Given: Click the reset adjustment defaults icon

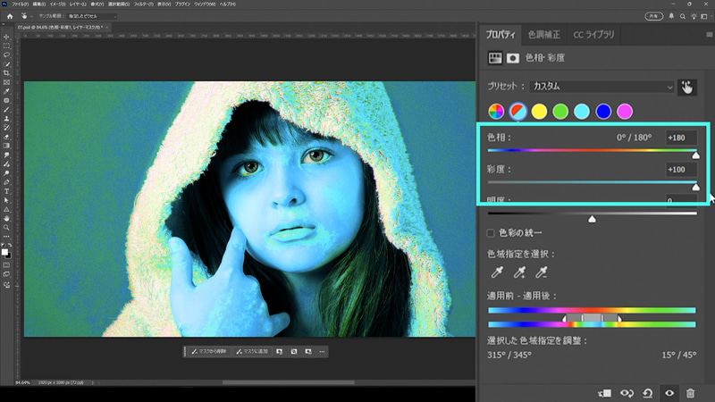Looking at the screenshot, I should coord(648,392).
